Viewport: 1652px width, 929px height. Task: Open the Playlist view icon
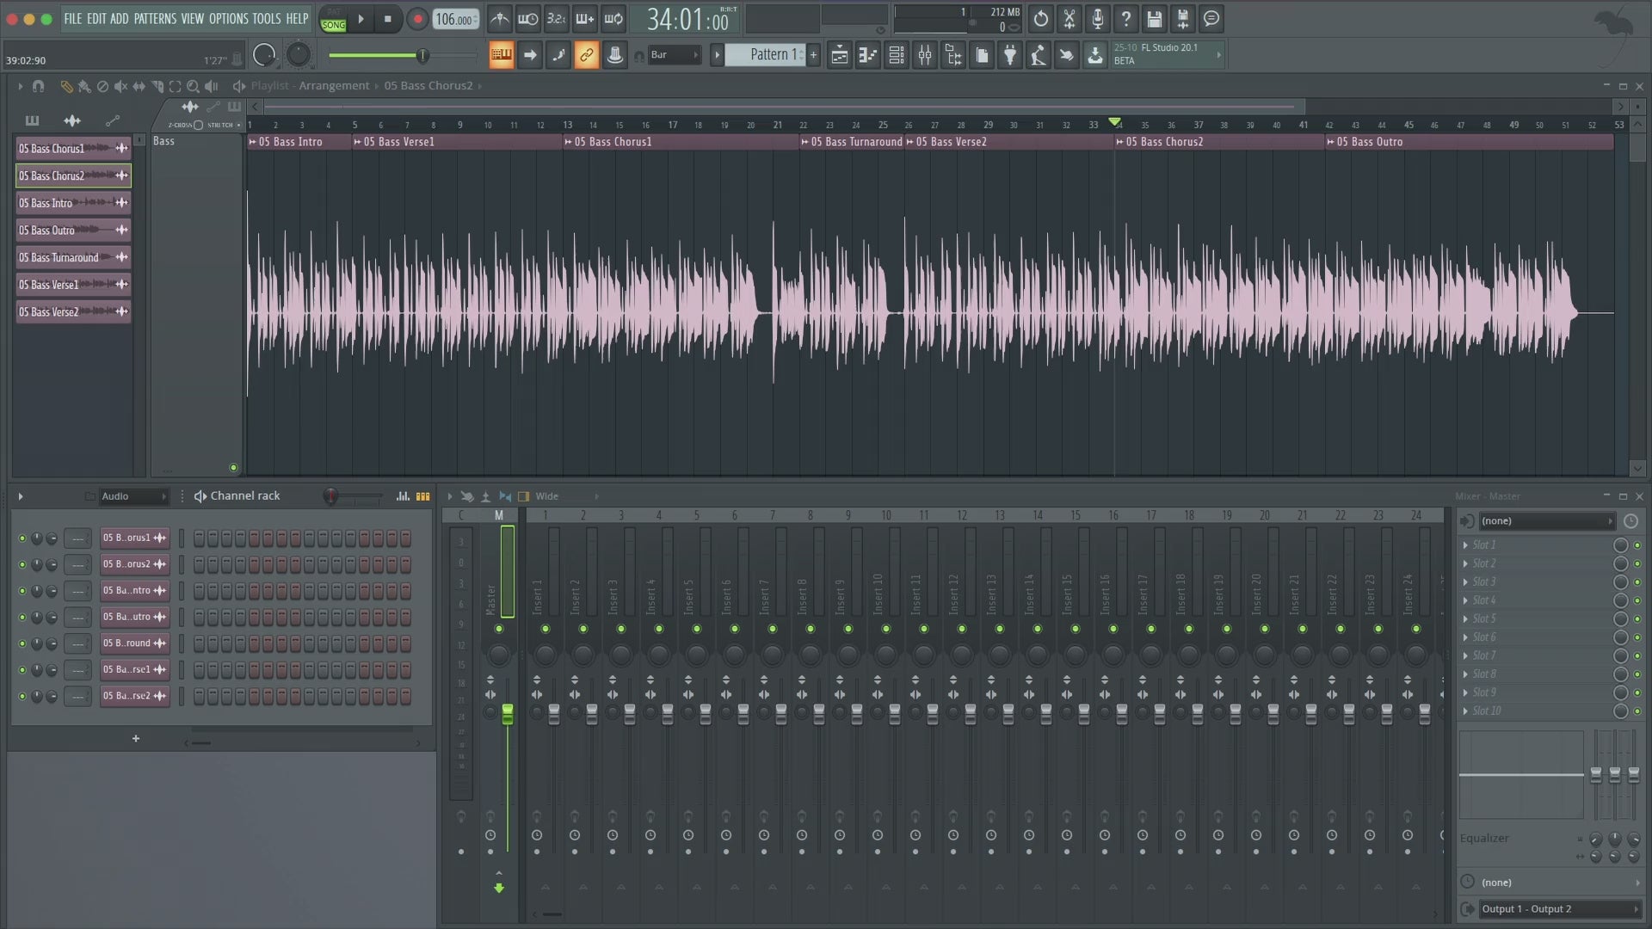839,55
